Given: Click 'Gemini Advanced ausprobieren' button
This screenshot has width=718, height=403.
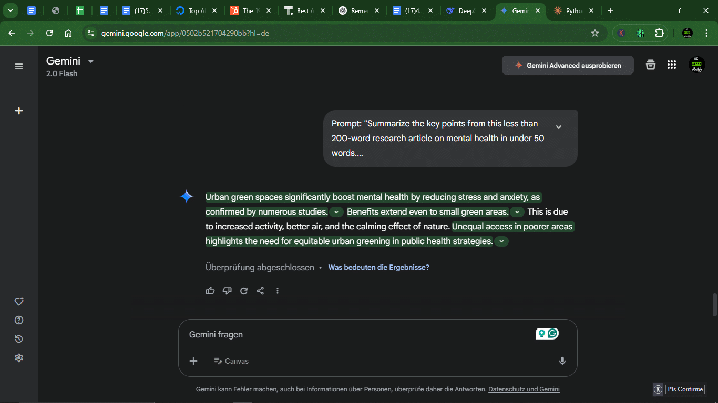Looking at the screenshot, I should click(x=568, y=66).
